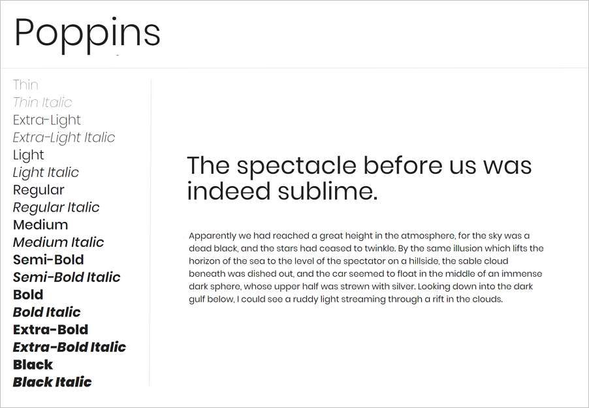Select the Thin Italic style

pyautogui.click(x=42, y=102)
